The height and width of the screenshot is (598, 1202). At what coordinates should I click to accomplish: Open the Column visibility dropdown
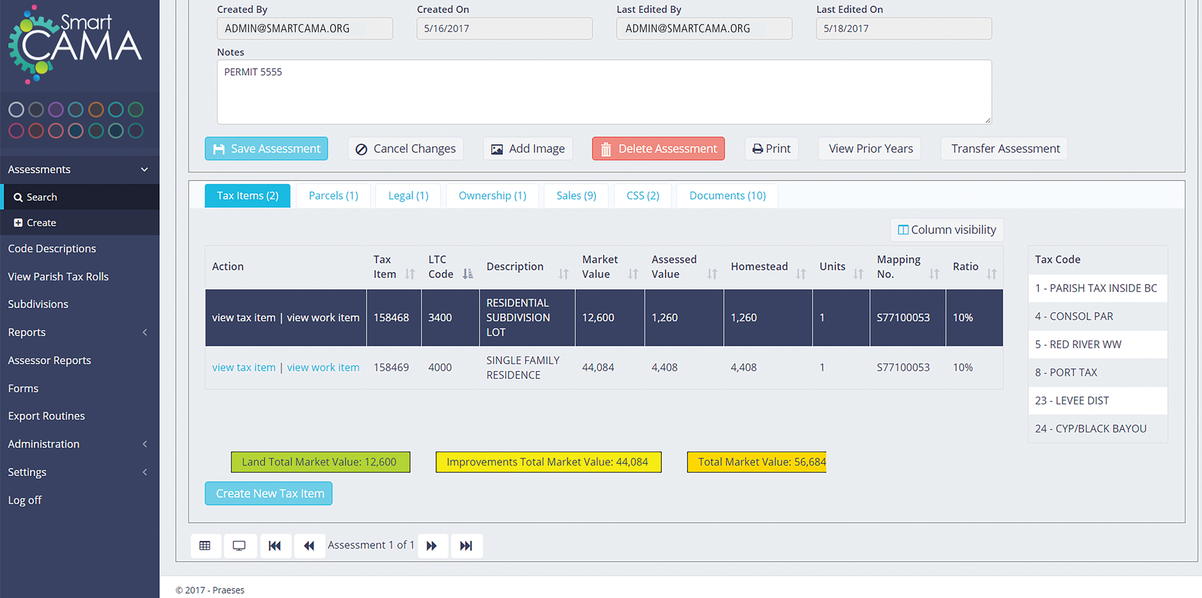[947, 230]
